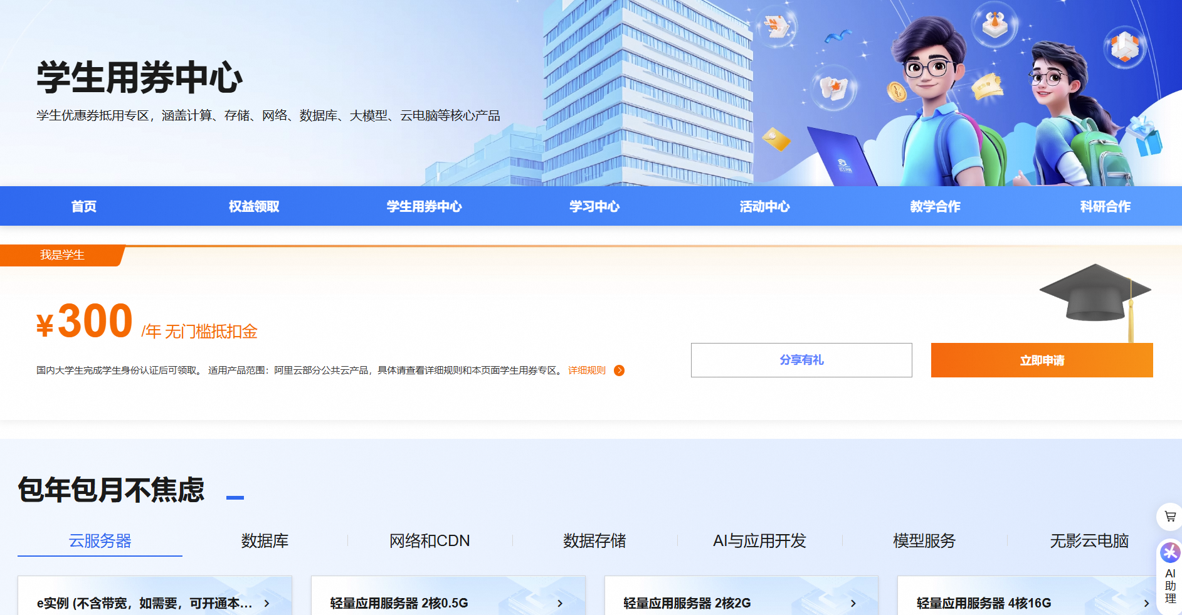Select 学生用券中心 navigation item
Image resolution: width=1182 pixels, height=615 pixels.
coord(425,206)
